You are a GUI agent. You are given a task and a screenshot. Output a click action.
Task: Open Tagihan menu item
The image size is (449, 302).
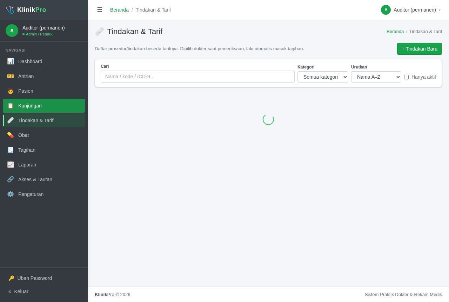pyautogui.click(x=44, y=150)
